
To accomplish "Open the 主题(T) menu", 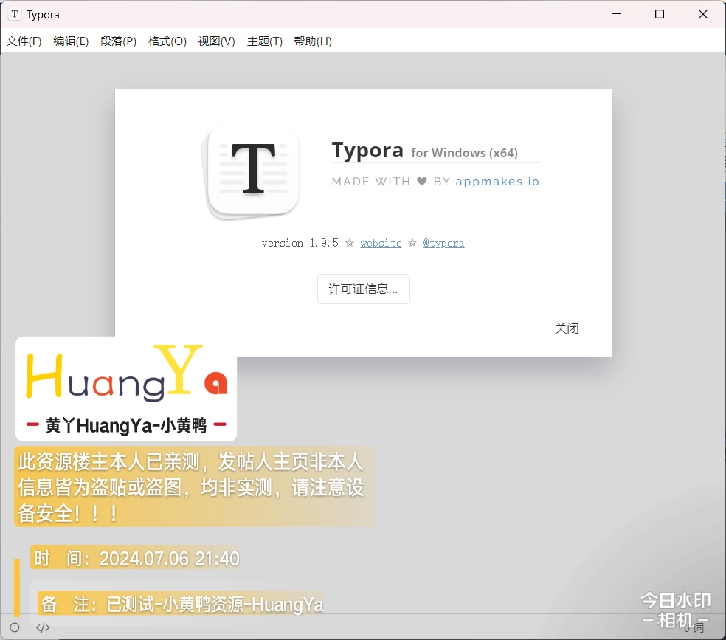I will [x=265, y=41].
